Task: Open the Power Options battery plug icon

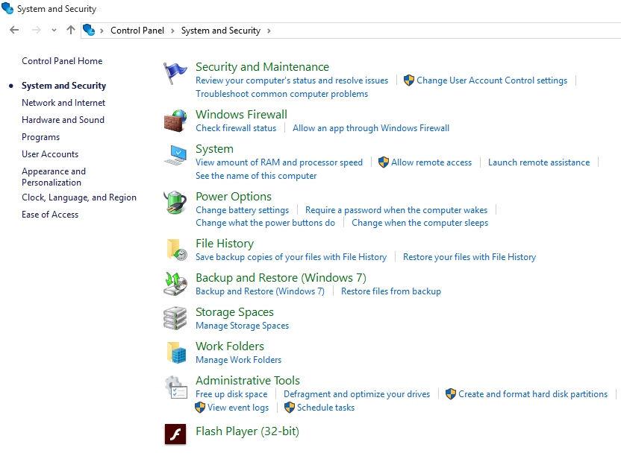Action: tap(175, 203)
